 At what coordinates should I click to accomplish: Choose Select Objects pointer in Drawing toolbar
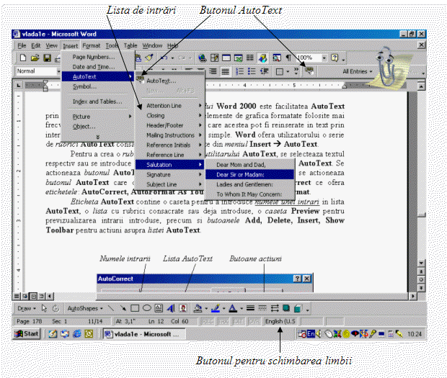tap(44, 308)
